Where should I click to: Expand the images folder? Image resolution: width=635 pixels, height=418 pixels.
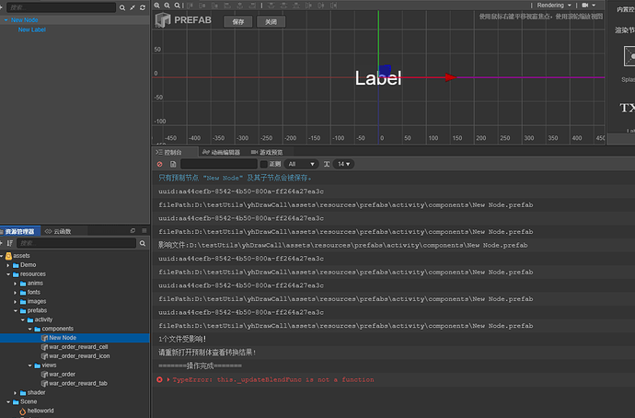16,302
